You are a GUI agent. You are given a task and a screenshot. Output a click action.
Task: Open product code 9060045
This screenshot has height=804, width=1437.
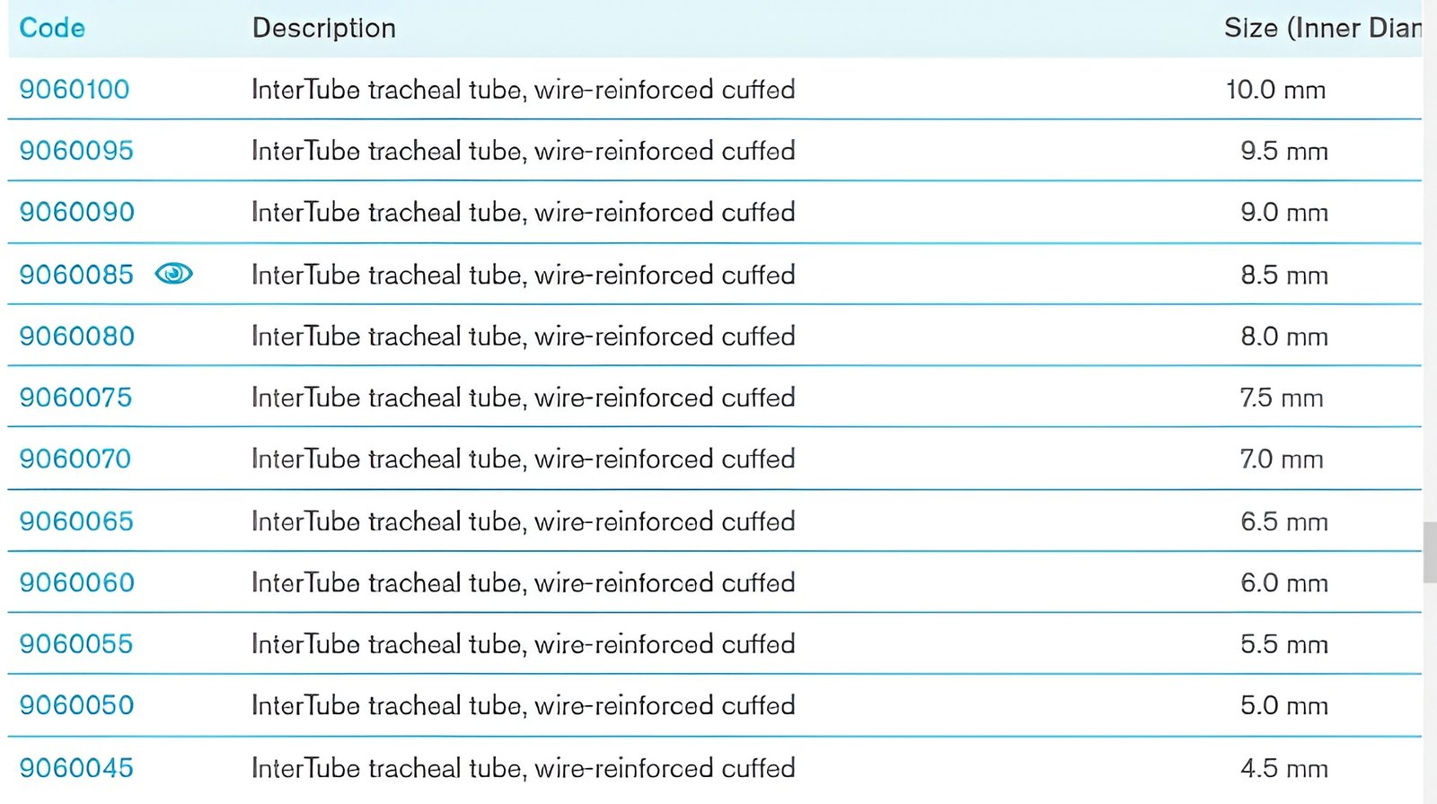click(x=76, y=768)
